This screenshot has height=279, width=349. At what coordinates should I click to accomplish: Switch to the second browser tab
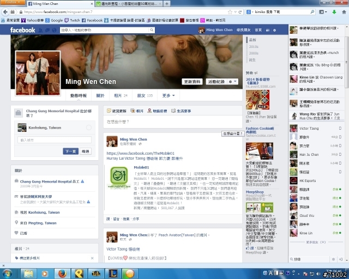[129, 4]
